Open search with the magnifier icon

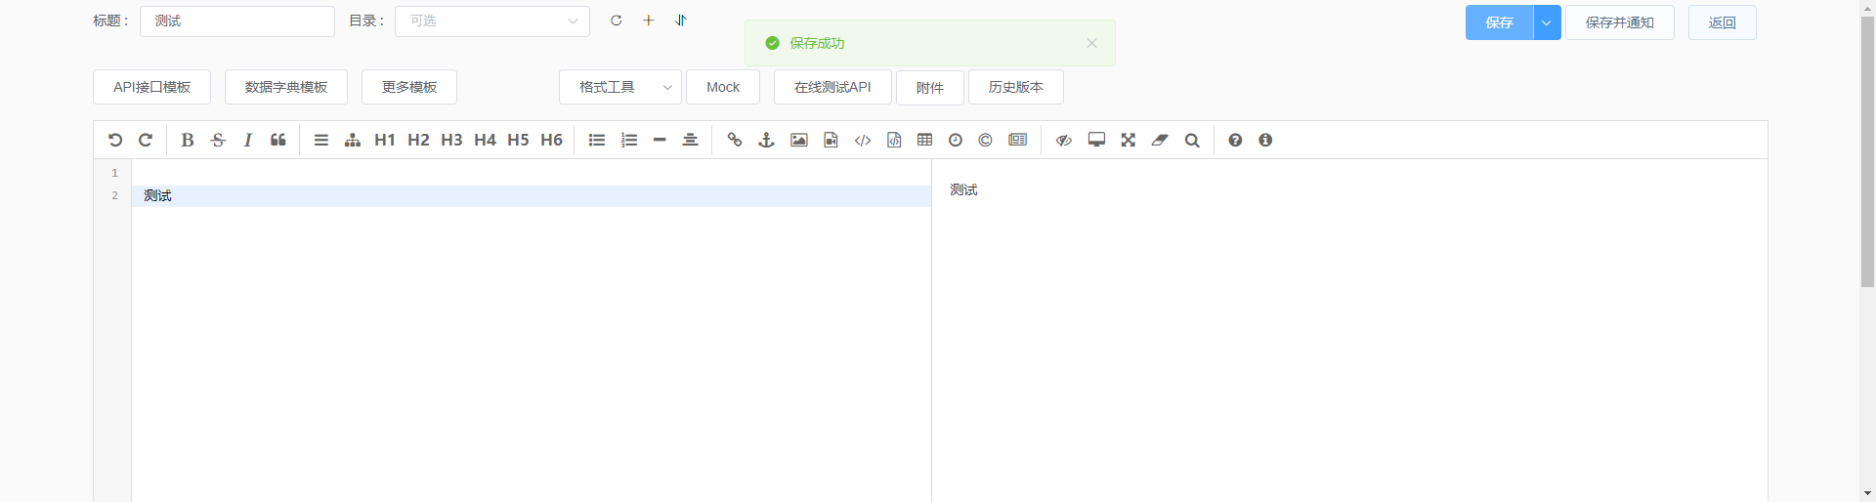[x=1192, y=140]
